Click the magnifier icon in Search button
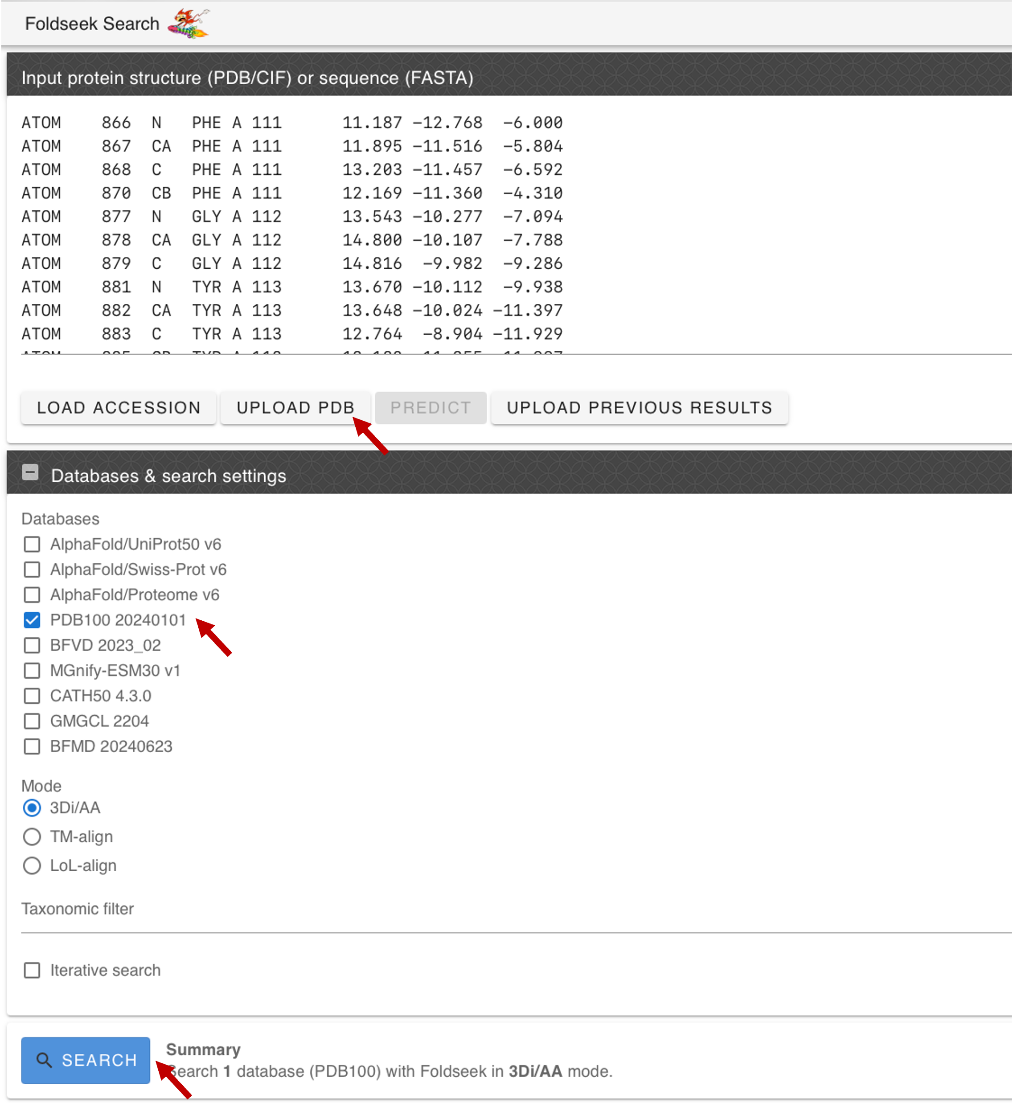This screenshot has width=1013, height=1103. point(44,1060)
